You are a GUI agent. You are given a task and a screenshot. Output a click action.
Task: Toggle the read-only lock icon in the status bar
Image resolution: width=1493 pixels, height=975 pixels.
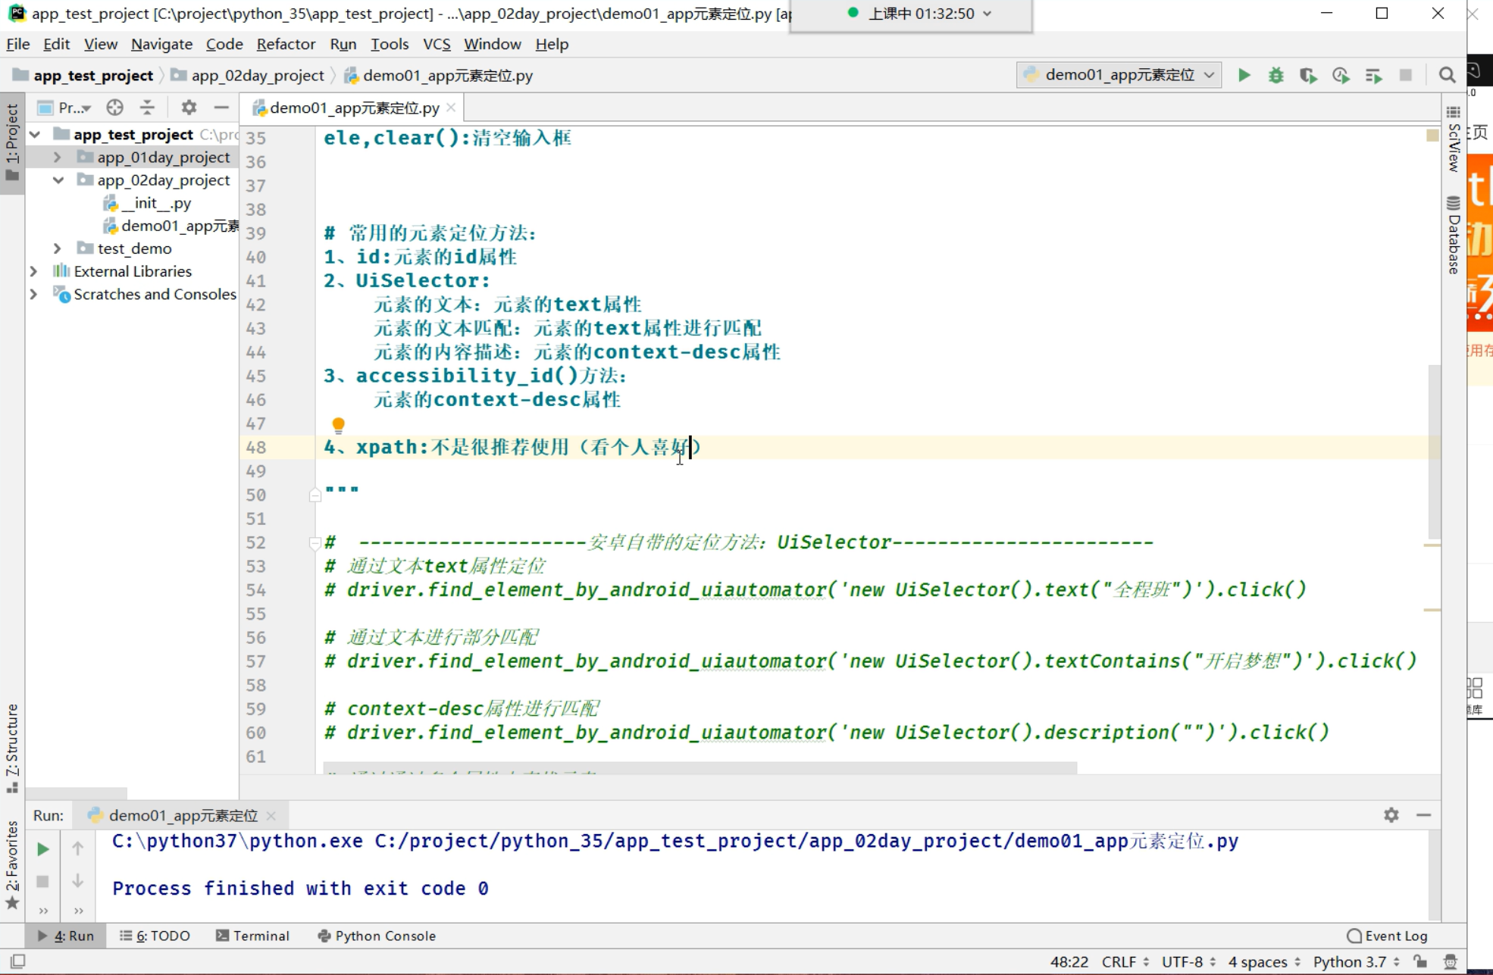[x=1420, y=961]
